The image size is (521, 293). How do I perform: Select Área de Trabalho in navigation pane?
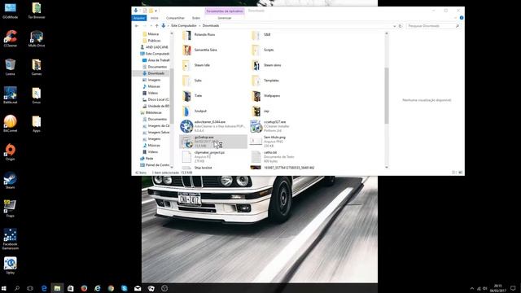click(x=158, y=60)
